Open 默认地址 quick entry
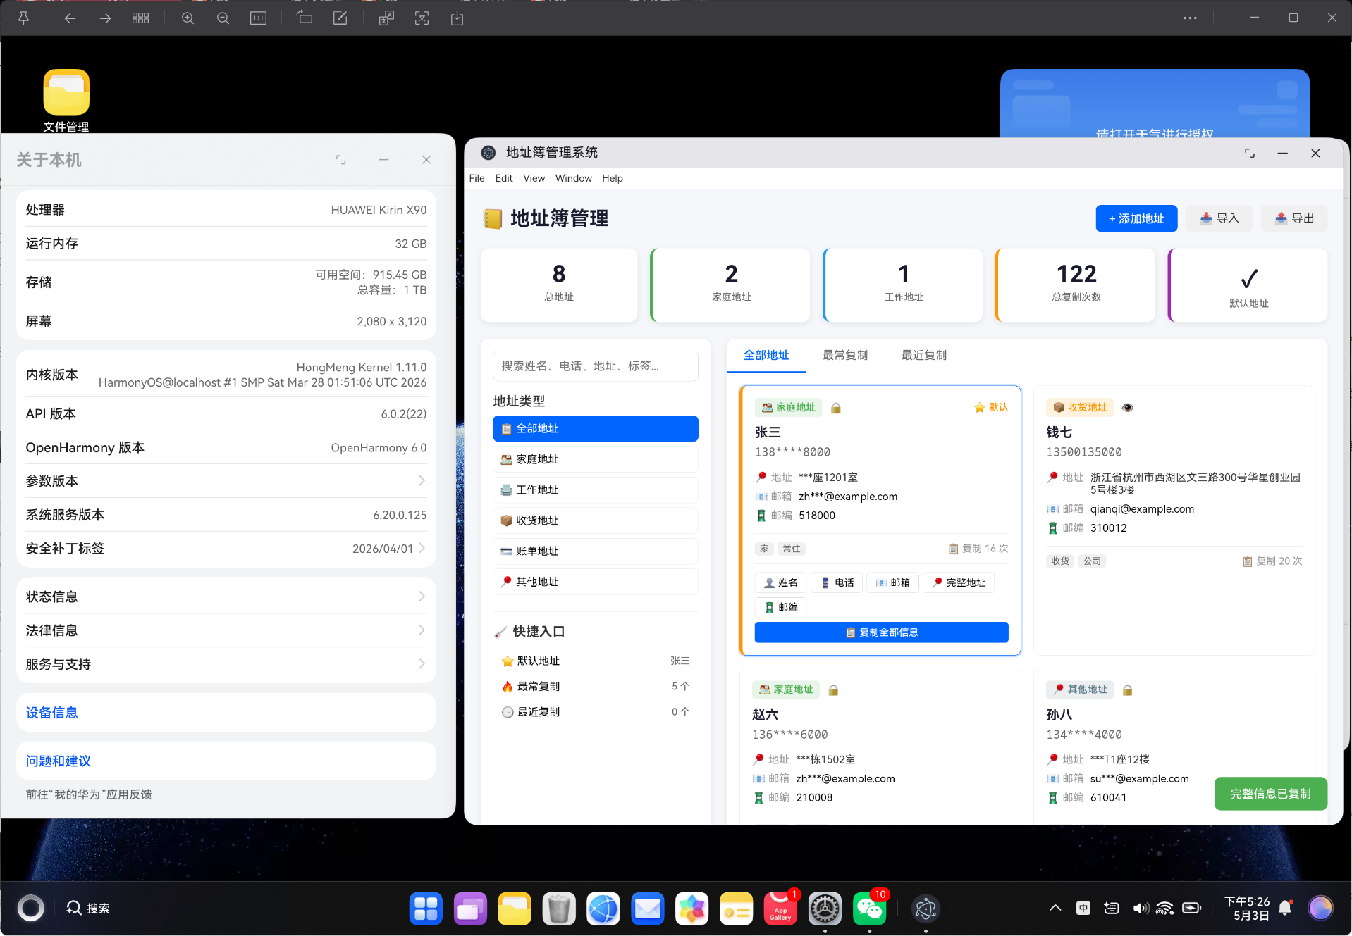This screenshot has width=1352, height=936. click(596, 661)
